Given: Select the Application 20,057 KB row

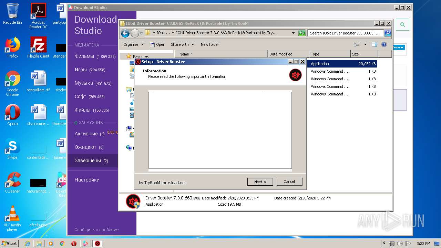Looking at the screenshot, I should tap(342, 64).
